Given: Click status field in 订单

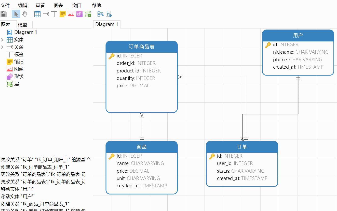Looking at the screenshot, I should click(240, 171).
